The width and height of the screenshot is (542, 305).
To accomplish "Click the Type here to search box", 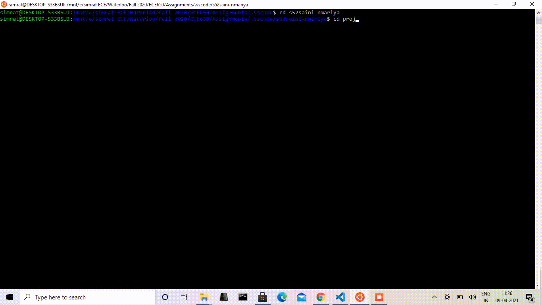I will click(x=87, y=297).
